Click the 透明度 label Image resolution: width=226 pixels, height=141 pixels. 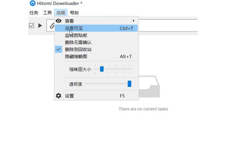(x=76, y=84)
